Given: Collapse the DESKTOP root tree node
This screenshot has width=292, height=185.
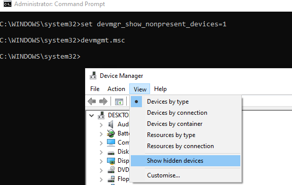Looking at the screenshot, I should 91,116.
